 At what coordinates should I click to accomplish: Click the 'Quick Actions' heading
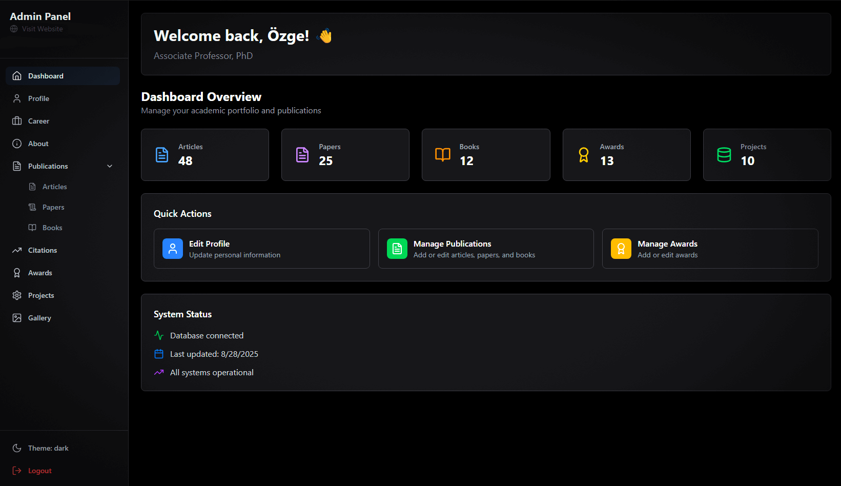click(x=182, y=214)
